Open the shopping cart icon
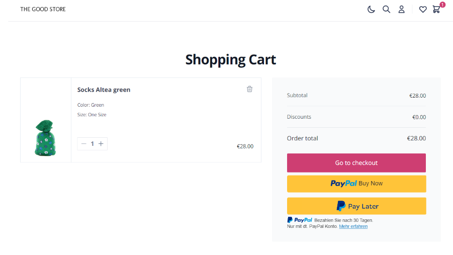 436,9
